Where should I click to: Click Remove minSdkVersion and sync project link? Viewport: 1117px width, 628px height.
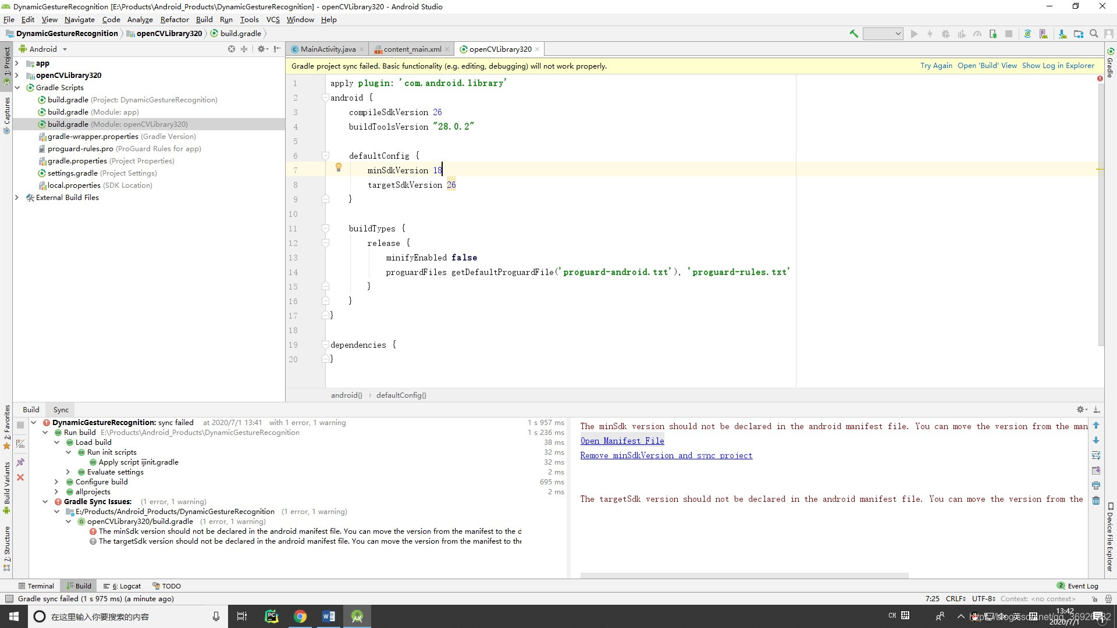(666, 456)
